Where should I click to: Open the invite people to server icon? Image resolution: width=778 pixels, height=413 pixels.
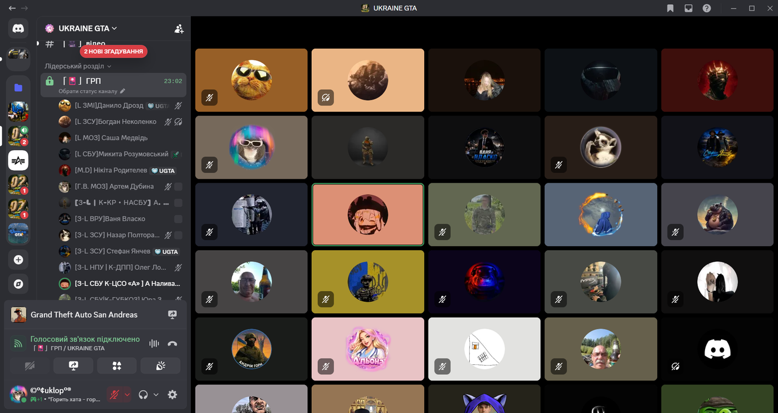pyautogui.click(x=179, y=29)
